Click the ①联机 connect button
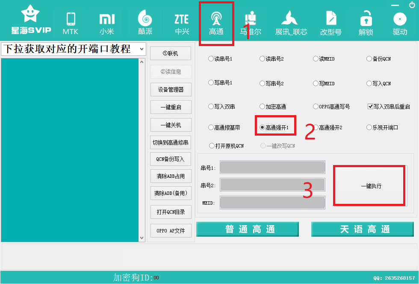The height and width of the screenshot is (284, 419). pos(171,53)
